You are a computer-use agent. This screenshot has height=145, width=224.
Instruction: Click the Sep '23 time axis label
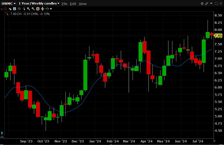[x=26, y=141]
